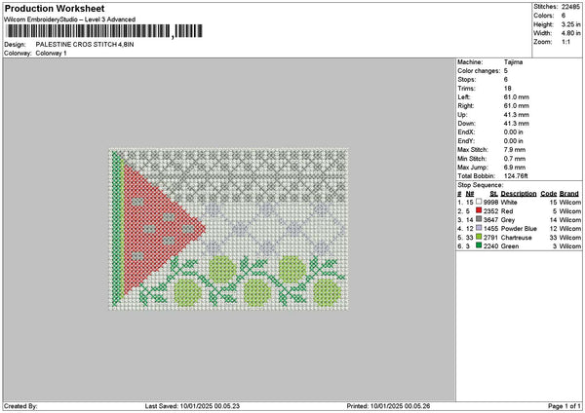Click the Stop Sequence heading
This screenshot has width=585, height=413.
pos(481,185)
